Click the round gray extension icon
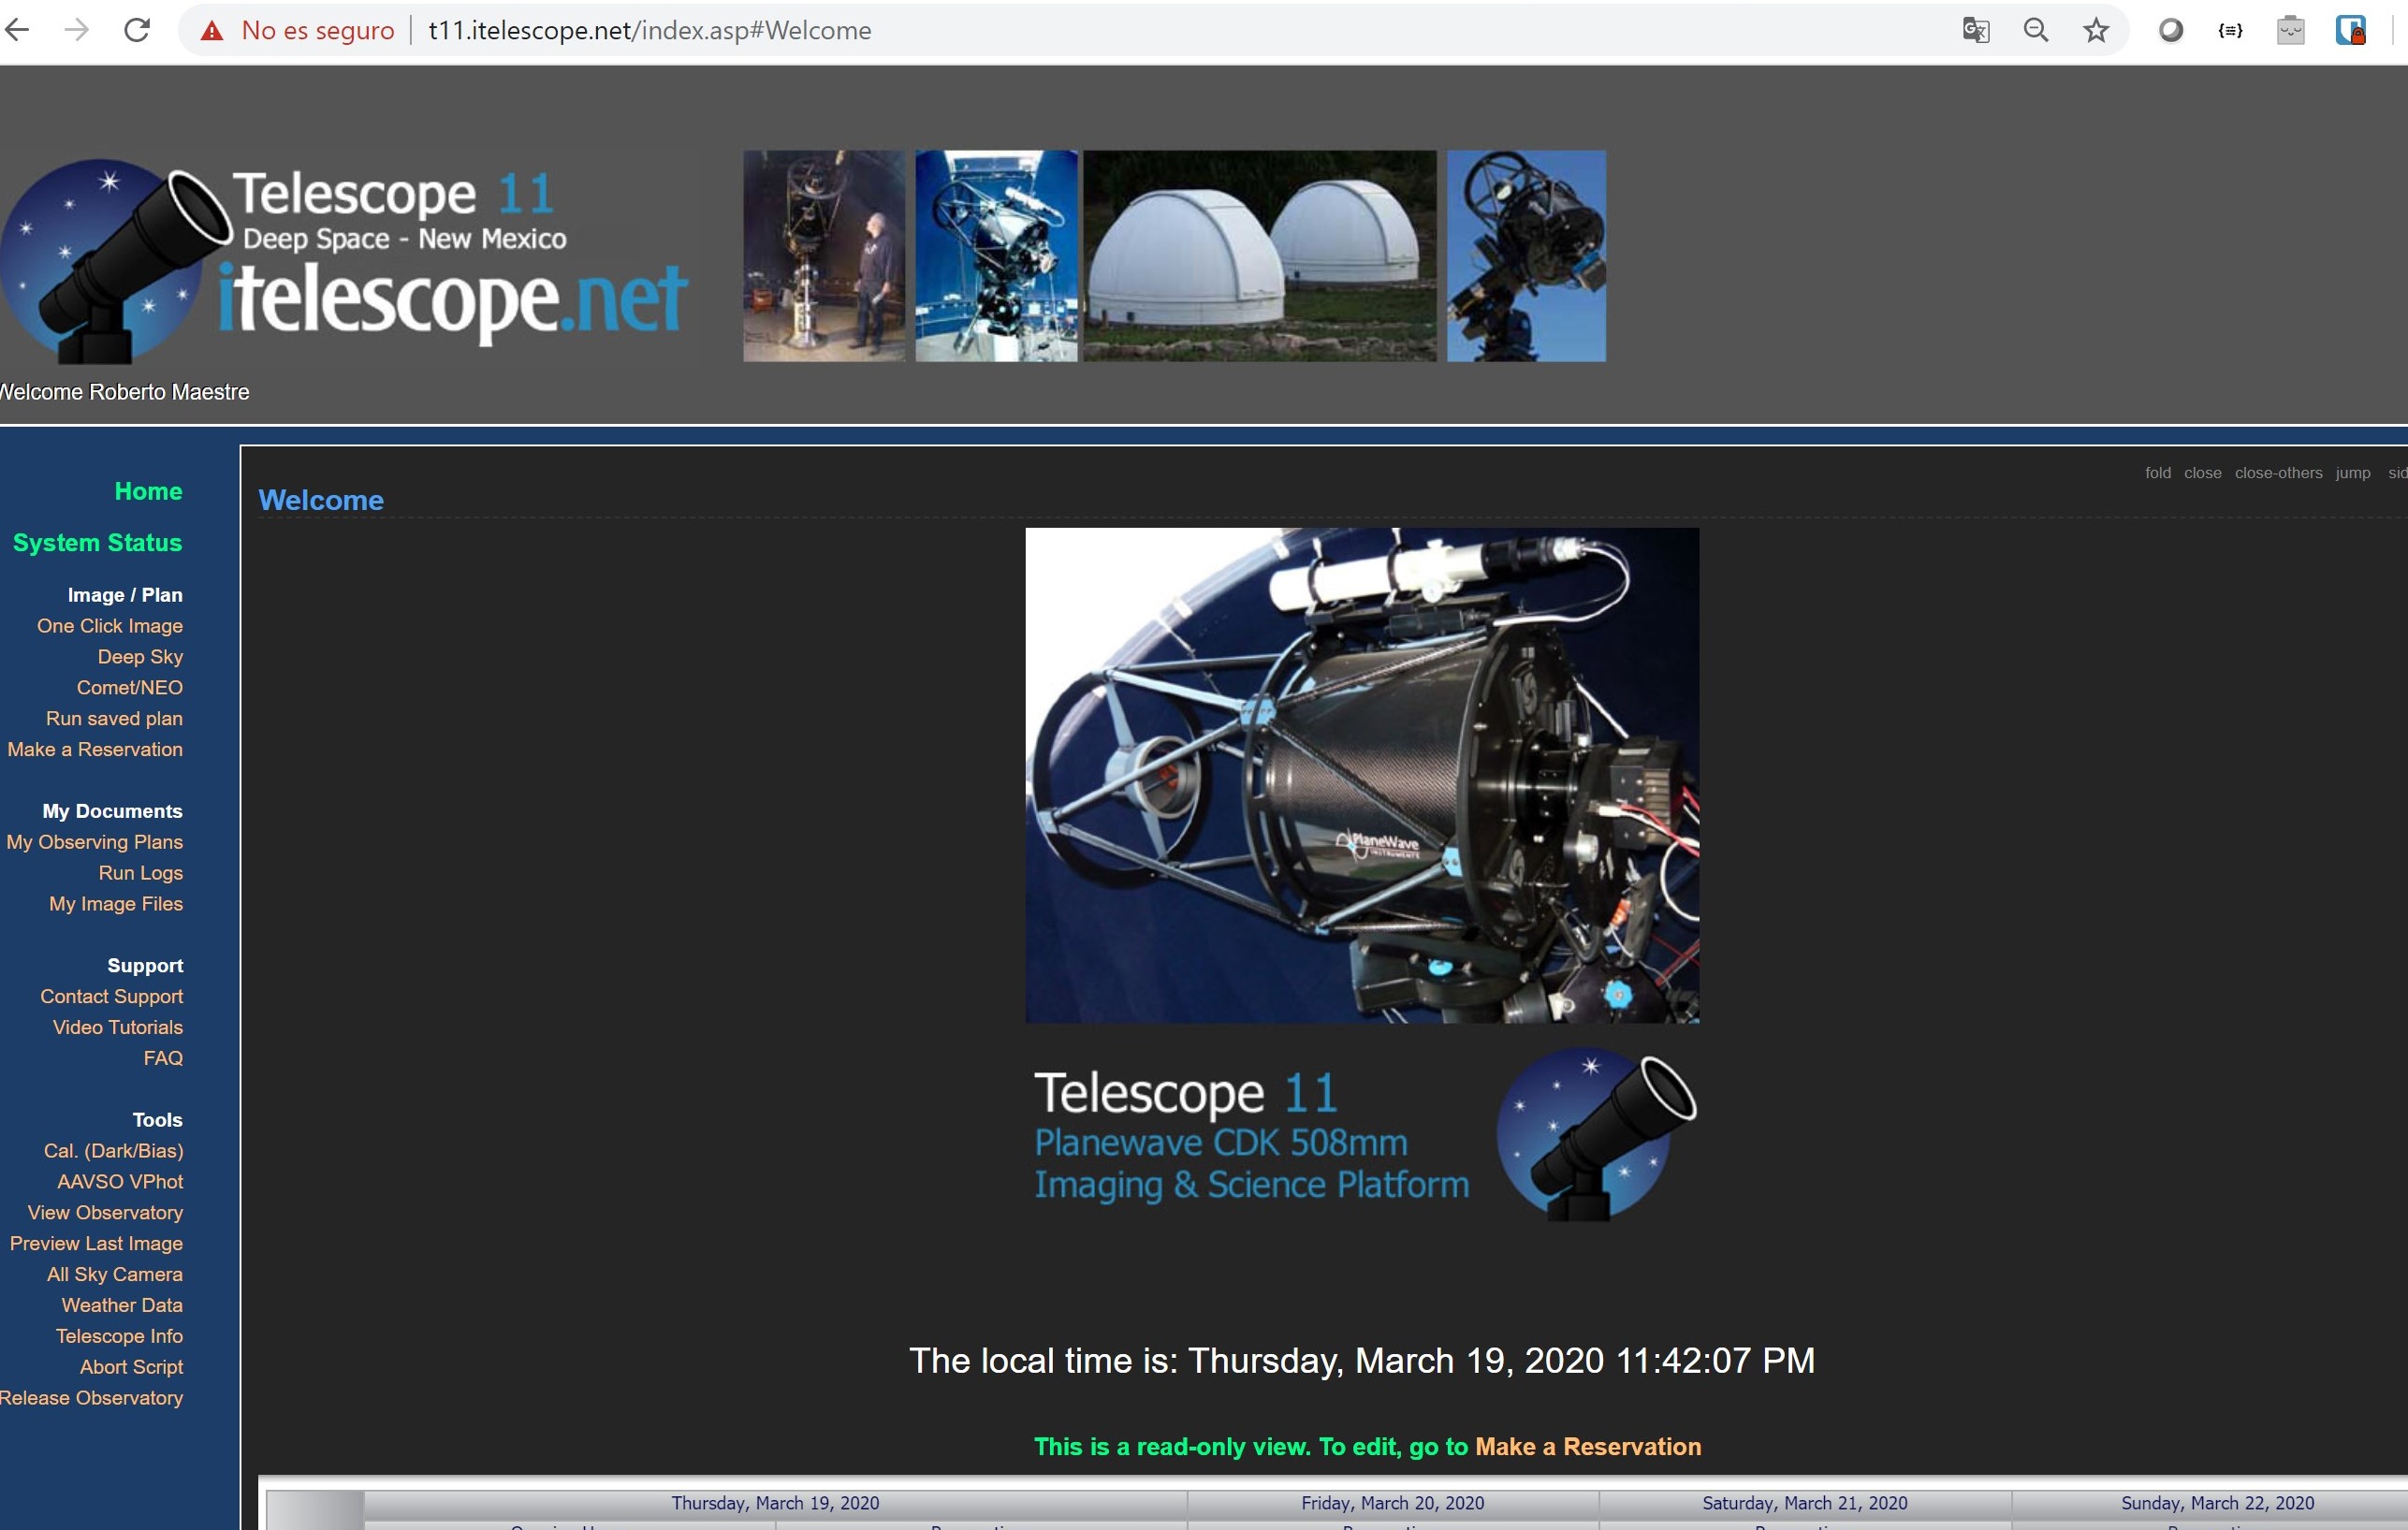 [x=2171, y=30]
